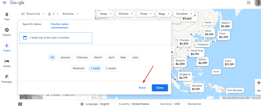This screenshot has width=261, height=106.
Task: Select Seoul $6,154 map marker
Action: 209,33
